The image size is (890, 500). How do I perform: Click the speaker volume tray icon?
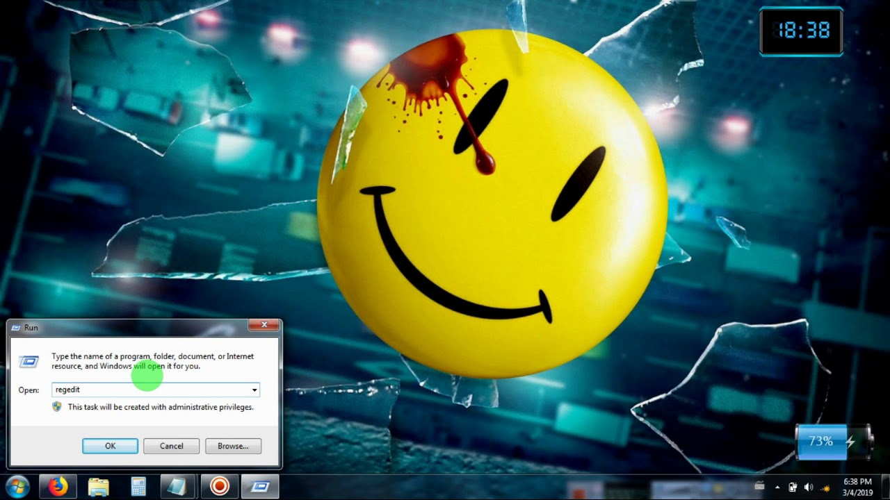809,487
